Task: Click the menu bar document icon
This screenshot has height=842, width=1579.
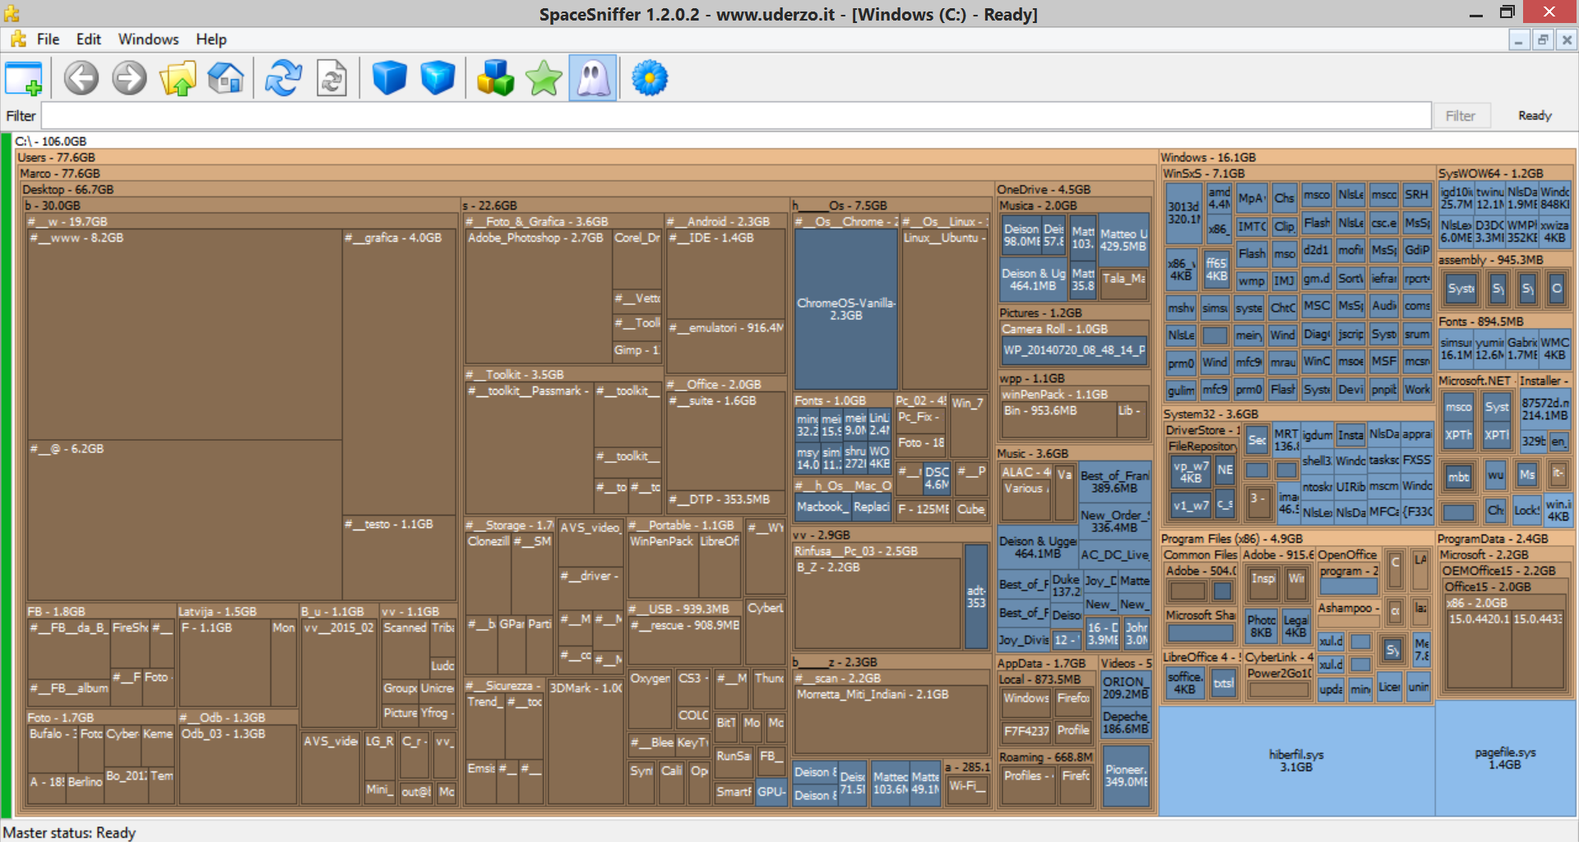Action: click(18, 39)
